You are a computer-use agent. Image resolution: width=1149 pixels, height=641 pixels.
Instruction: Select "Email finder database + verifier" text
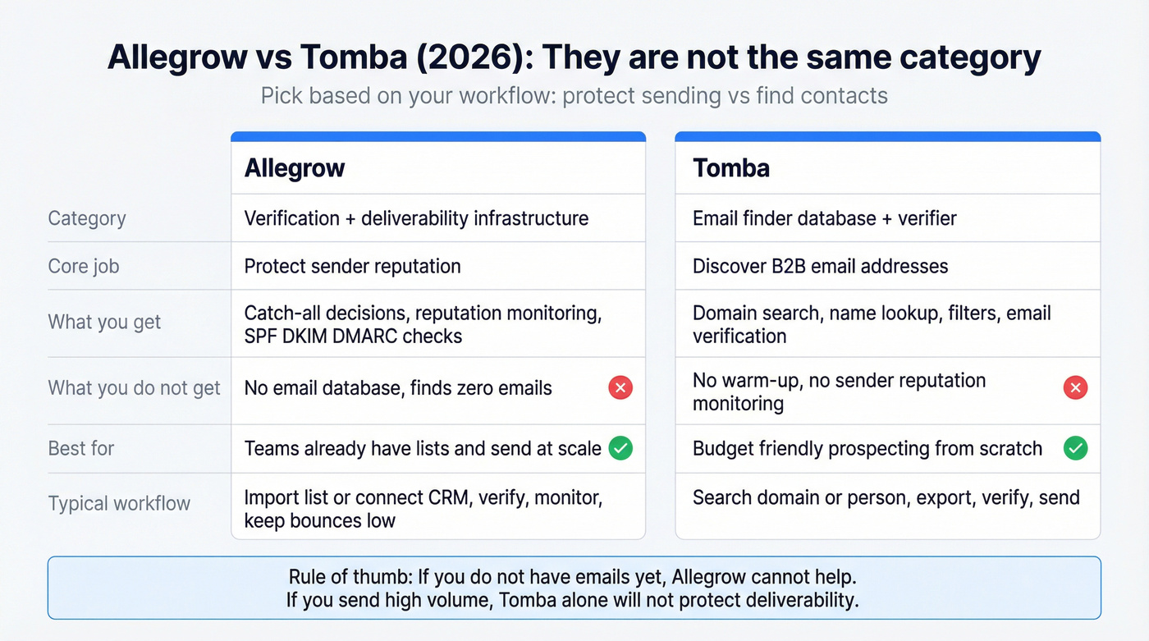[x=824, y=218]
